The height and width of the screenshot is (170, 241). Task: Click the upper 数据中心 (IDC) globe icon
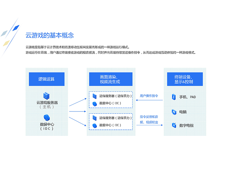95,104
